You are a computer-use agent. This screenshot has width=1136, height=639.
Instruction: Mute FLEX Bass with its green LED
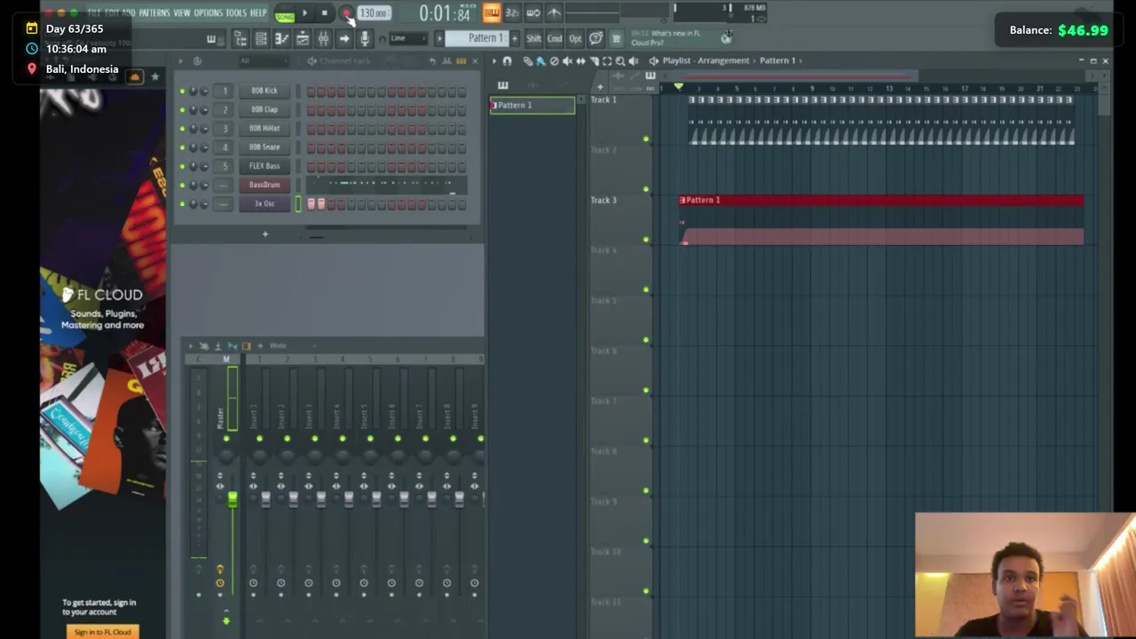point(182,166)
